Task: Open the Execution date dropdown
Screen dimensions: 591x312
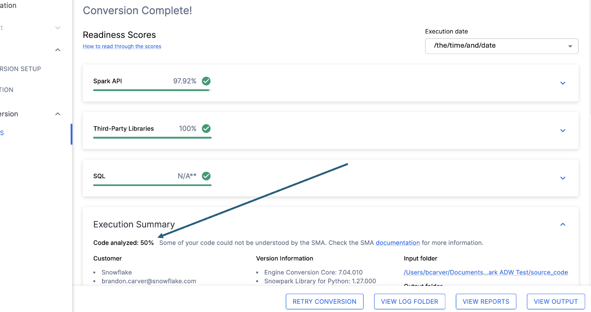Action: click(x=501, y=46)
